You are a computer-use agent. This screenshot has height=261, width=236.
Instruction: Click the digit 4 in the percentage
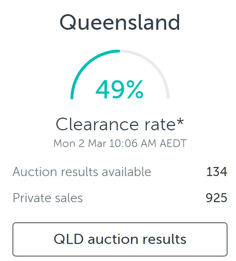pyautogui.click(x=102, y=89)
